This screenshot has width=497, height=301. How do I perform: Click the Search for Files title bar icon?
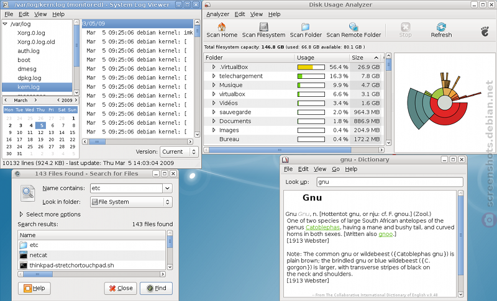pyautogui.click(x=17, y=173)
